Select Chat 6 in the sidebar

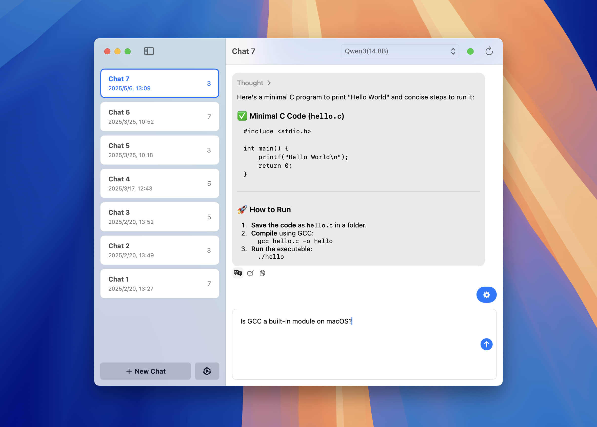(160, 117)
